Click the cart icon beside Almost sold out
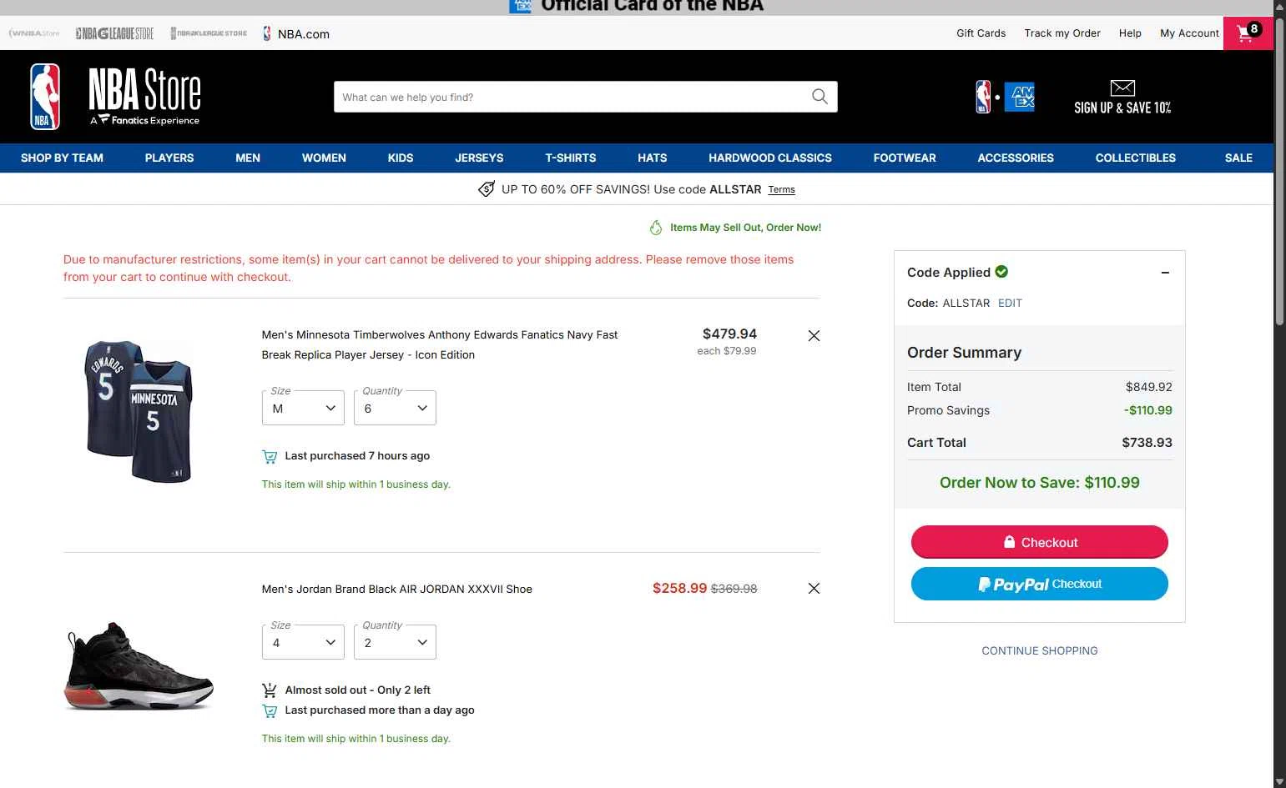The image size is (1286, 788). click(270, 690)
